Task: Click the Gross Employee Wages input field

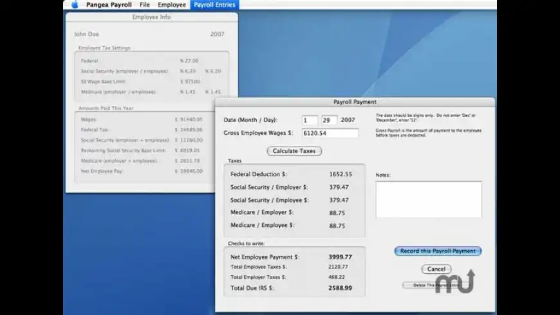Action: tap(330, 133)
